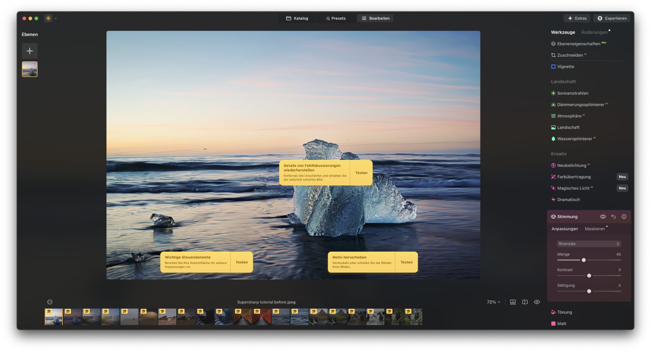Toggle the before/after split compare view

point(525,302)
